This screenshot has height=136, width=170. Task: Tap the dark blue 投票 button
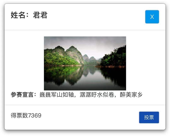tap(149, 117)
